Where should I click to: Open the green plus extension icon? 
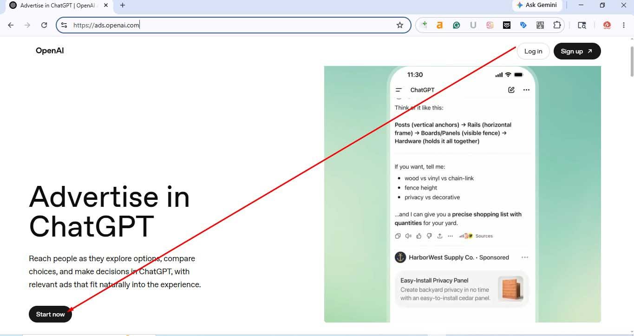(x=424, y=25)
